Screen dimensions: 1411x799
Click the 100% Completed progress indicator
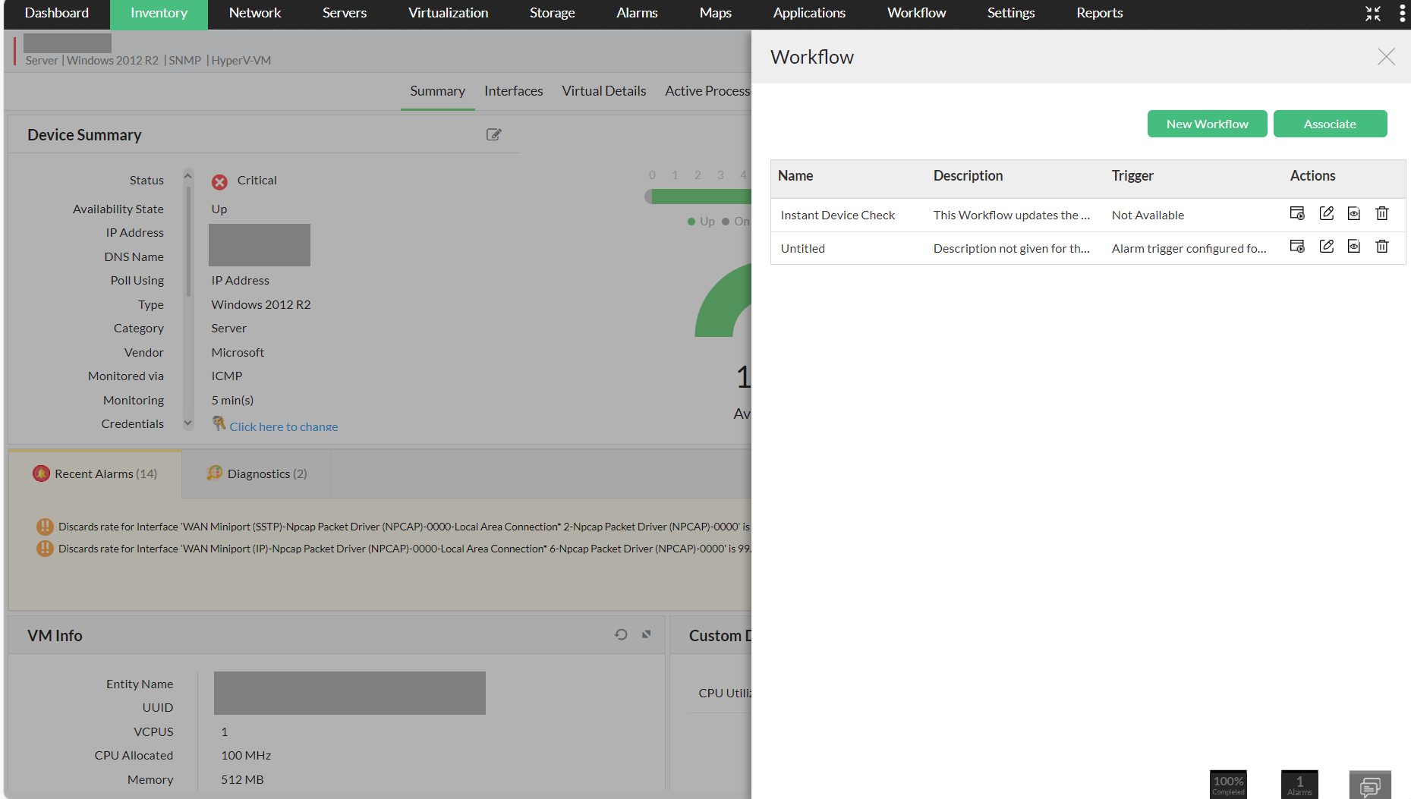point(1227,784)
